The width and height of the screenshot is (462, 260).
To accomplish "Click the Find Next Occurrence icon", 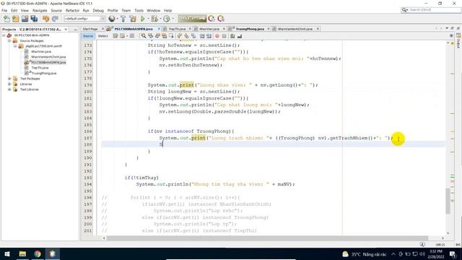I will 157,36.
